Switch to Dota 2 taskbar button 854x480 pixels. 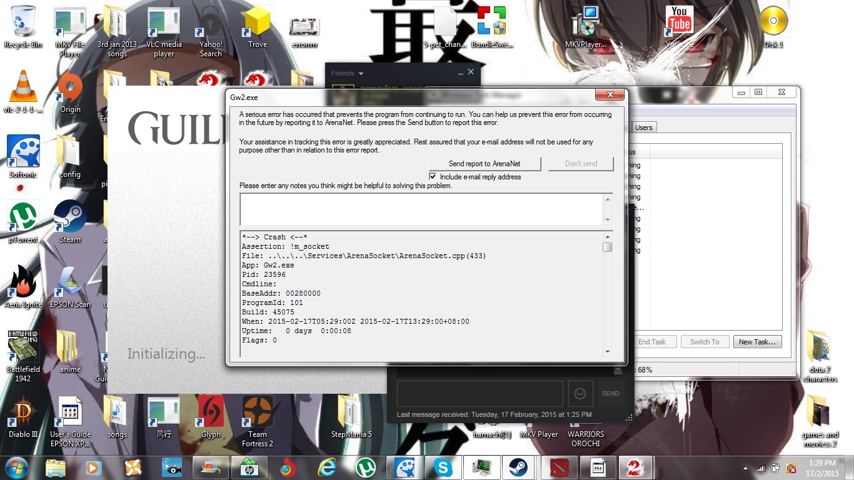[558, 467]
